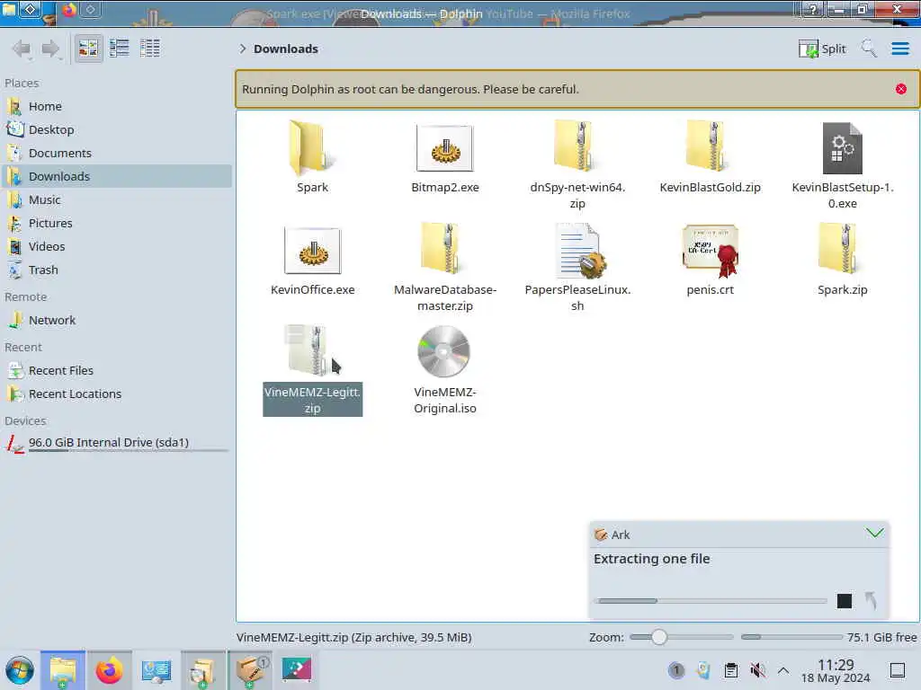Unmute audio via the volume tray icon
The height and width of the screenshot is (690, 921).
[757, 670]
